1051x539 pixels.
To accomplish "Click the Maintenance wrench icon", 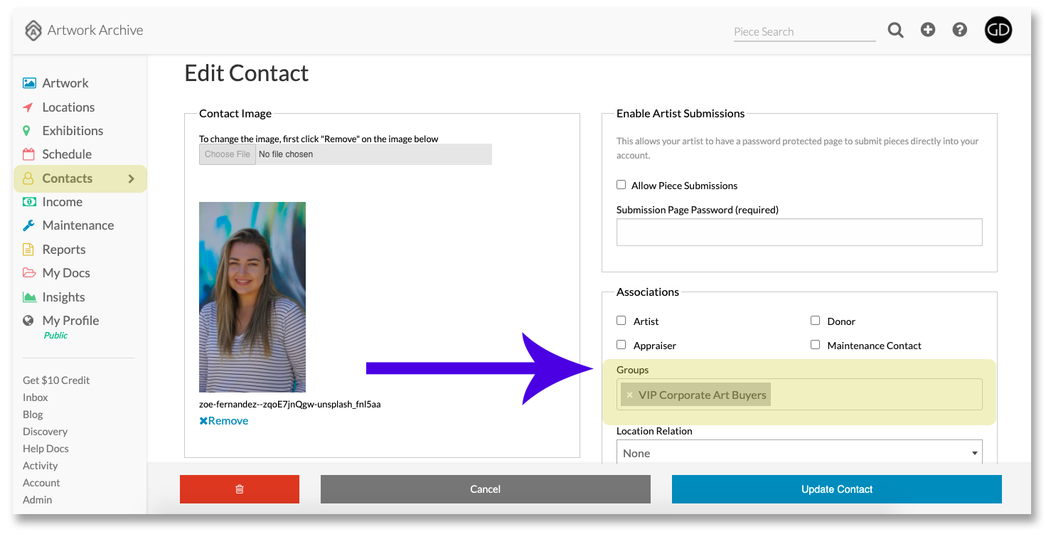I will [x=28, y=225].
